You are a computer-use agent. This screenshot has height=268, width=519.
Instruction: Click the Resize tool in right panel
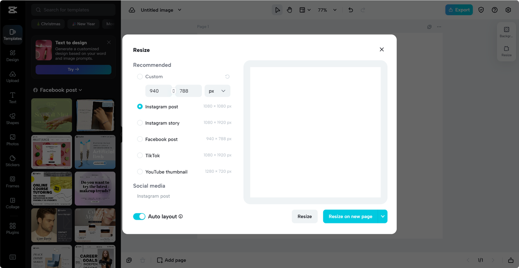pyautogui.click(x=506, y=51)
